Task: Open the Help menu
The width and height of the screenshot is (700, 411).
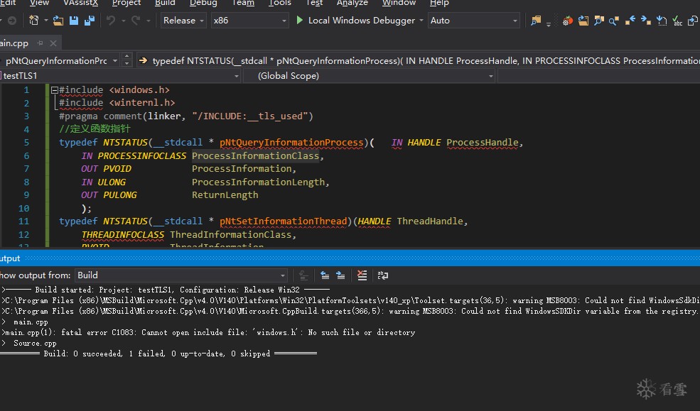Action: 439,3
